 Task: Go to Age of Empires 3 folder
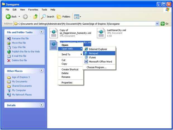pyautogui.click(x=21, y=77)
